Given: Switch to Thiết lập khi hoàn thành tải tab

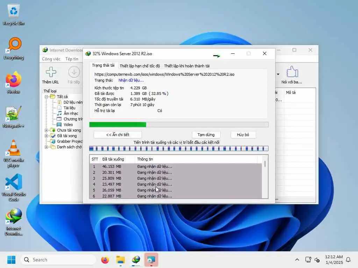Looking at the screenshot, I should coord(187,66).
